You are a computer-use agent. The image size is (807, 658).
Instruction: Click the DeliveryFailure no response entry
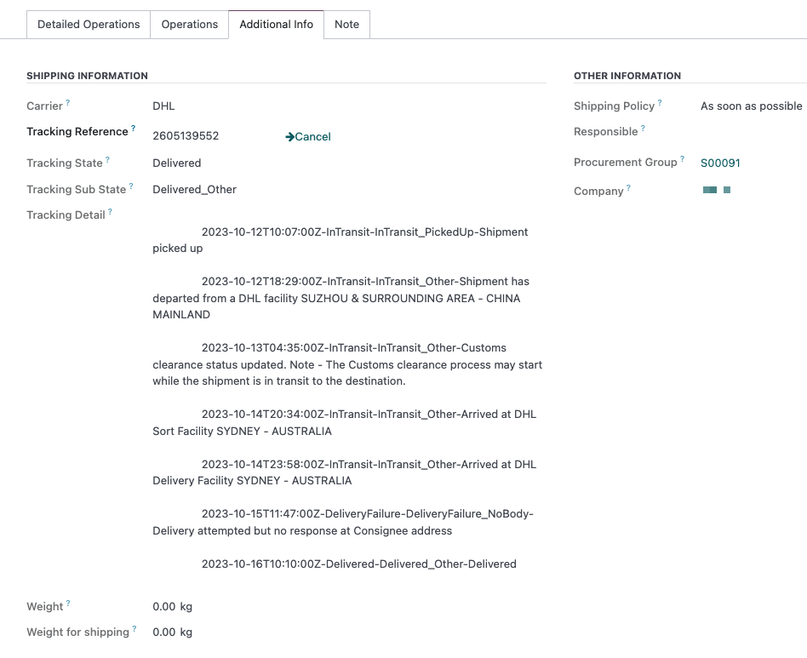point(343,522)
